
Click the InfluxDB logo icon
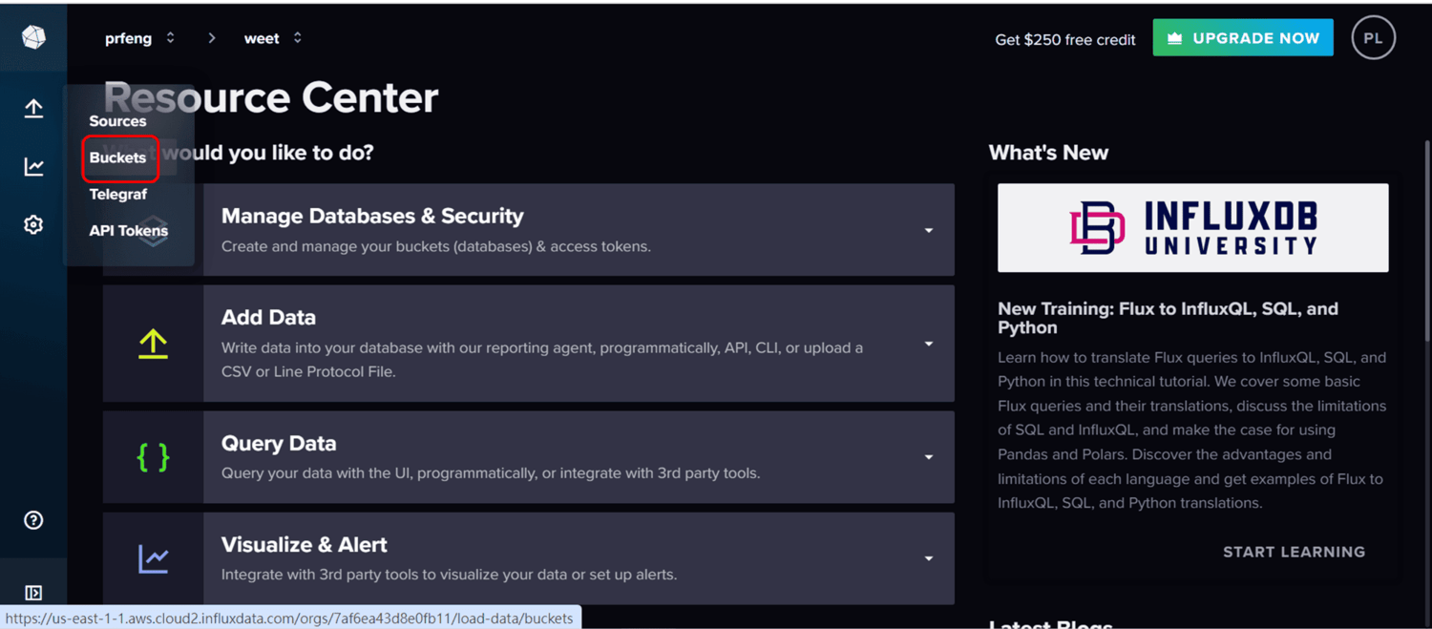(33, 37)
